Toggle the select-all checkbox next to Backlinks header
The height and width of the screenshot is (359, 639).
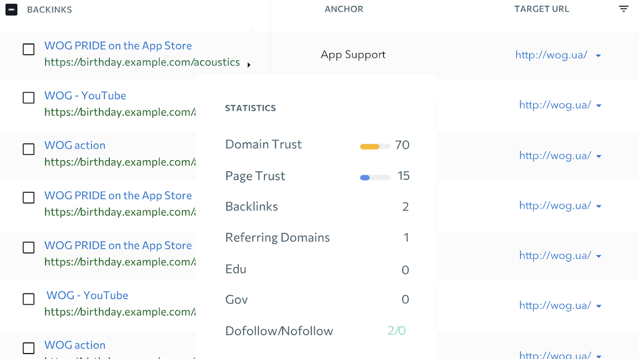pos(11,9)
